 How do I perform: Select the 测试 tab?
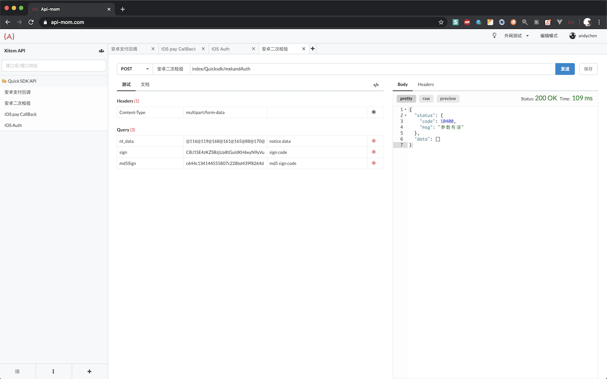click(x=126, y=84)
